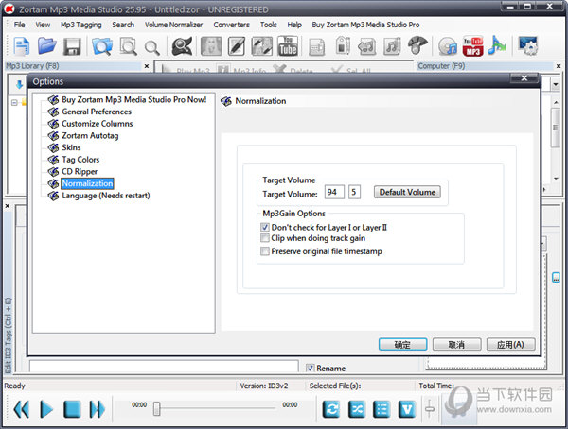Screen dimensions: 568x429
Task: Click the repeat mode player icon
Action: point(331,409)
